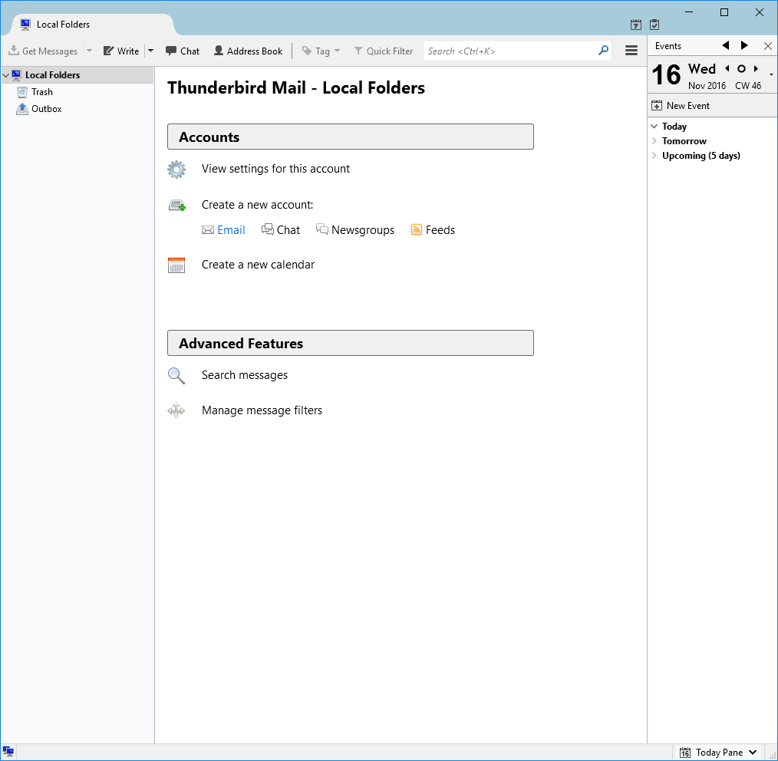Open Manage message filters

click(x=262, y=410)
